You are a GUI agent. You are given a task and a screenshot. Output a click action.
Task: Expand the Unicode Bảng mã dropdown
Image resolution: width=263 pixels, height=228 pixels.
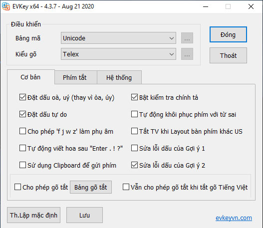pos(118,38)
